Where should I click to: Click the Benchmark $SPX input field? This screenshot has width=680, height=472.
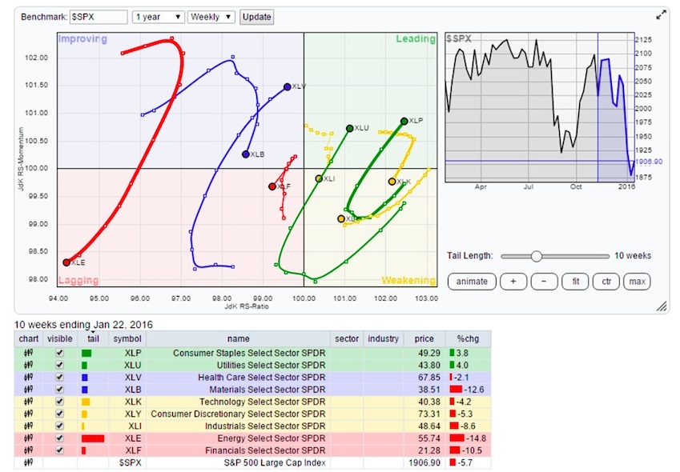pyautogui.click(x=99, y=17)
